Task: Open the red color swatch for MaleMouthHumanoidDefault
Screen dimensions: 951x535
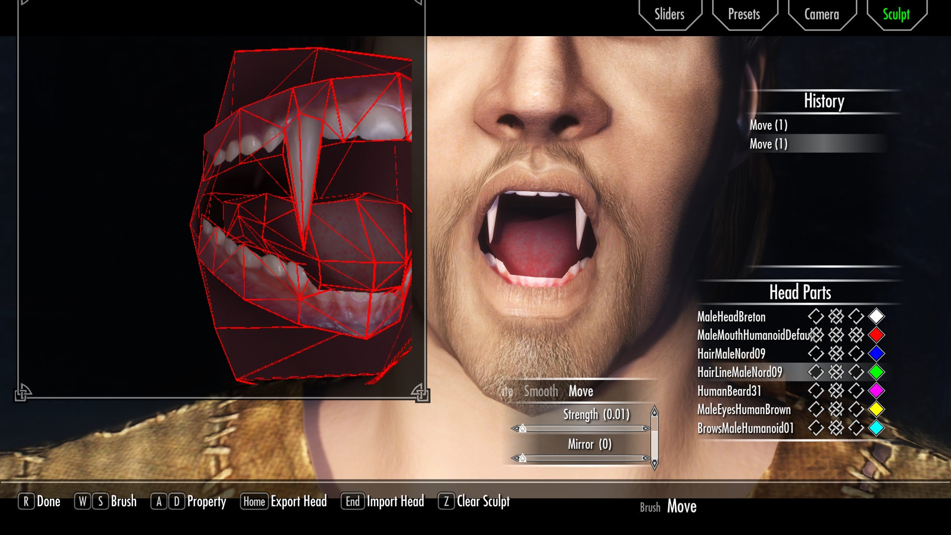Action: (x=876, y=335)
